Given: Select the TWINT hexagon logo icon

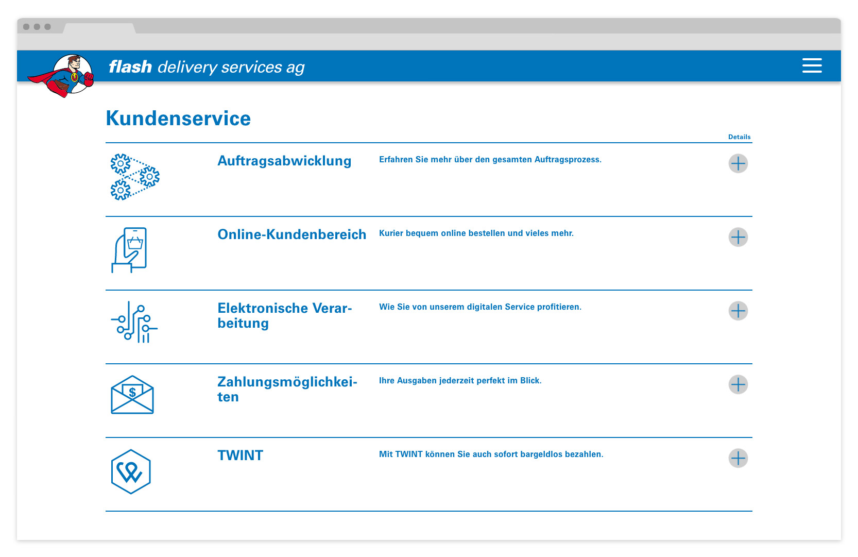Looking at the screenshot, I should point(131,470).
